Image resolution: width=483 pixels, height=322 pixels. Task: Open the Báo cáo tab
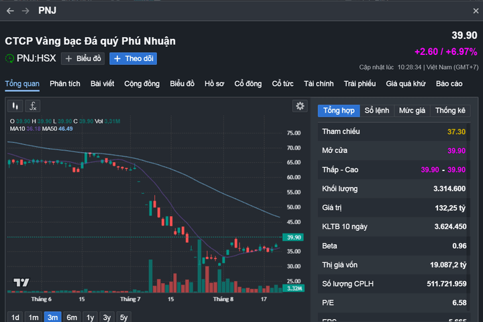click(x=449, y=84)
